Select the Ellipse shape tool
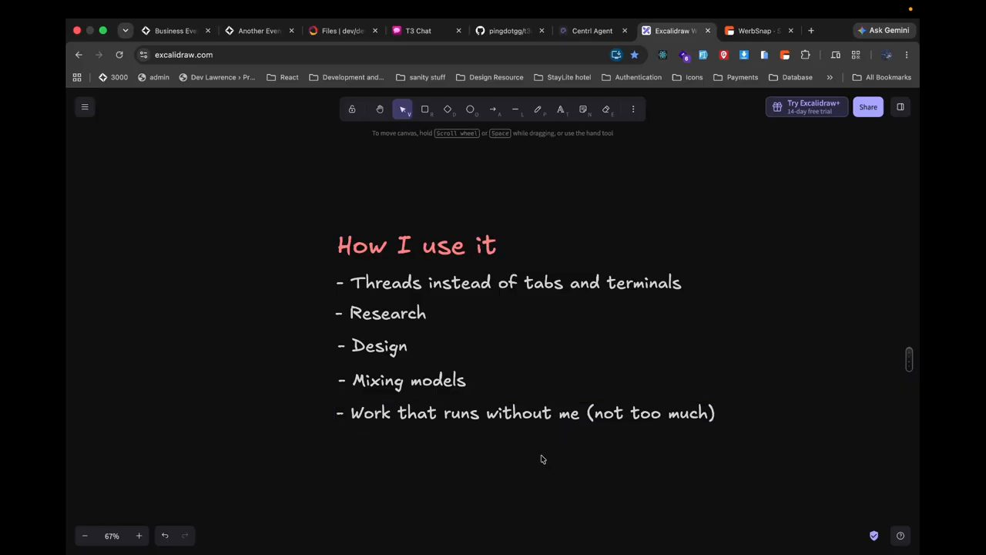This screenshot has width=986, height=555. coord(470,109)
